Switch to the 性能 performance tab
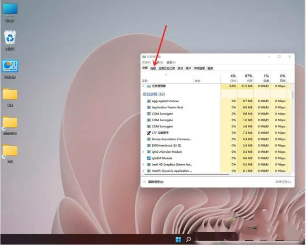Viewport: 306px width, 245px height. pos(153,68)
